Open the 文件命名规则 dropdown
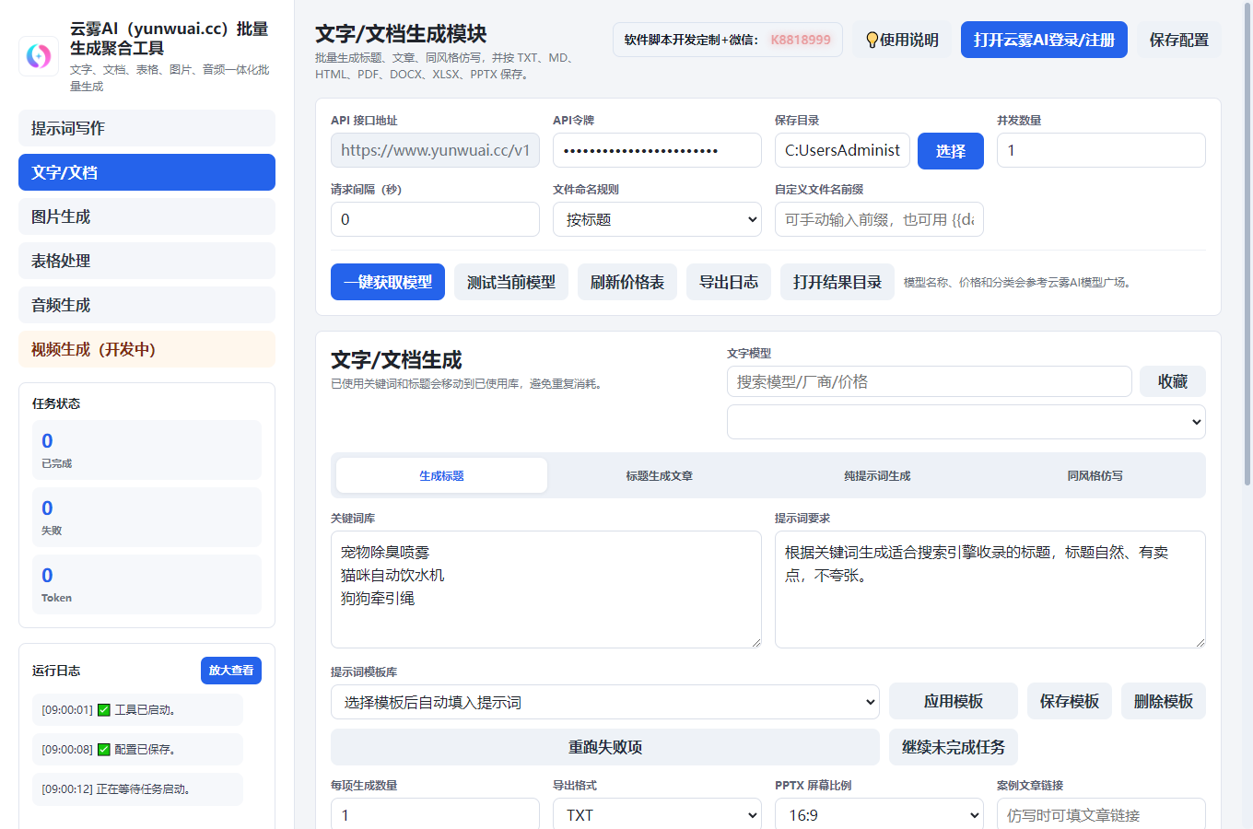The width and height of the screenshot is (1253, 829). click(x=657, y=219)
